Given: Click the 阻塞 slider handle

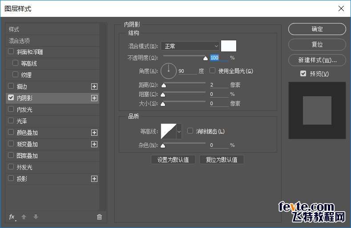Looking at the screenshot, I should (163, 95).
